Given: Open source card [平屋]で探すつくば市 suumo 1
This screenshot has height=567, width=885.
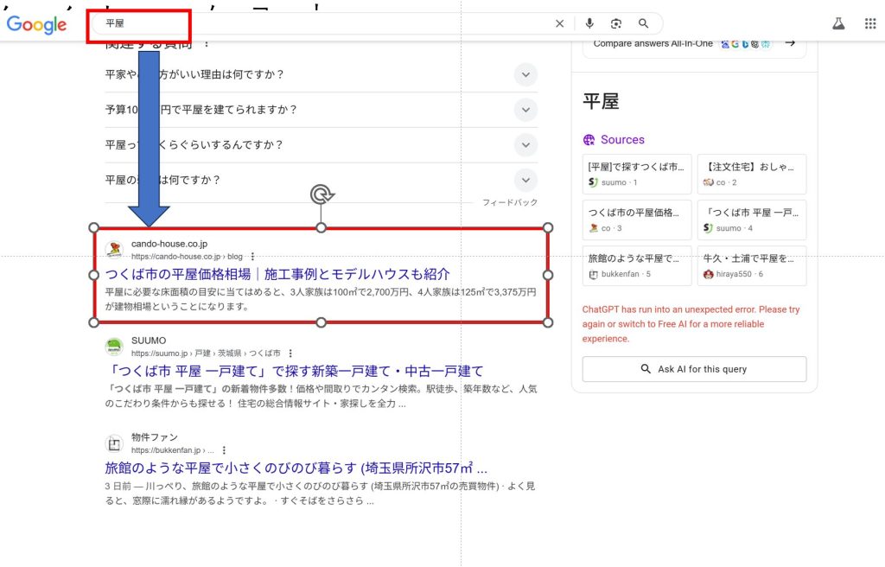Looking at the screenshot, I should [x=637, y=174].
